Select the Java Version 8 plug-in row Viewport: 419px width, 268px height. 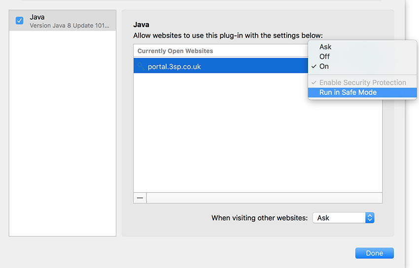(x=63, y=21)
